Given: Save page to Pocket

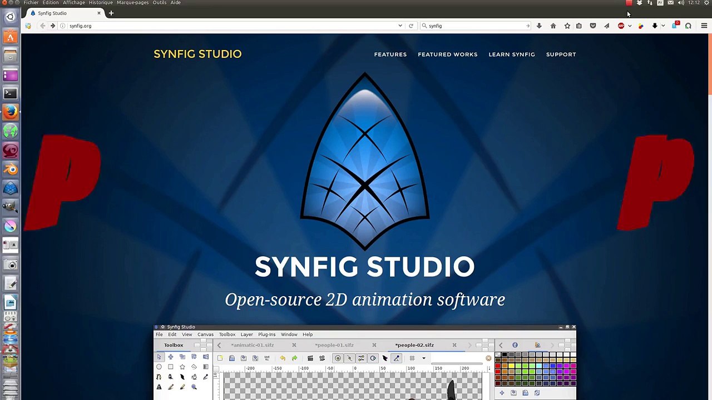Looking at the screenshot, I should [x=592, y=26].
